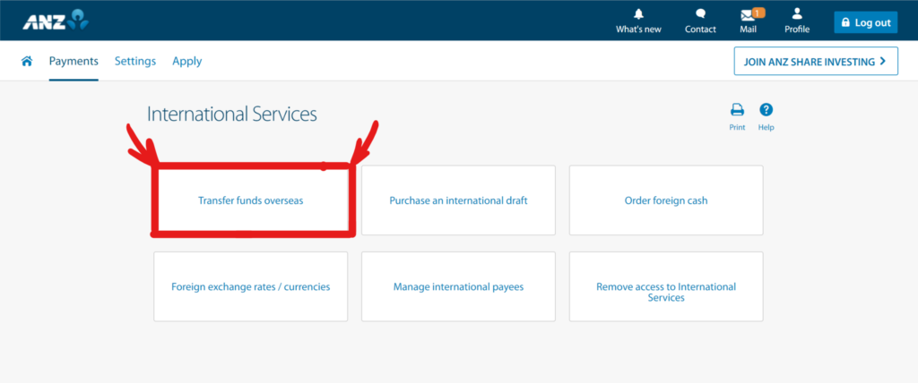Open the Profile person icon
918x383 pixels.
(796, 14)
